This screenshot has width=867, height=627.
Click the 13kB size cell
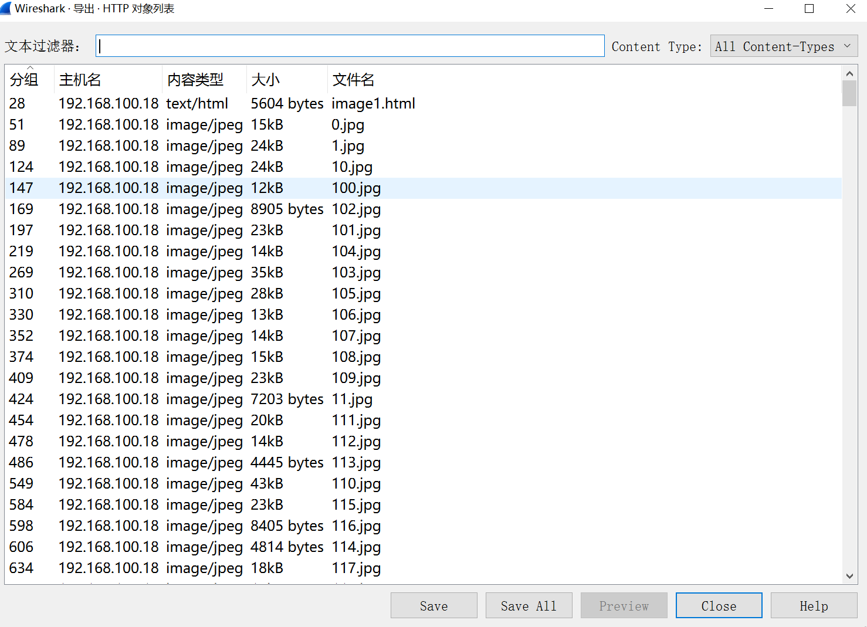pos(267,314)
